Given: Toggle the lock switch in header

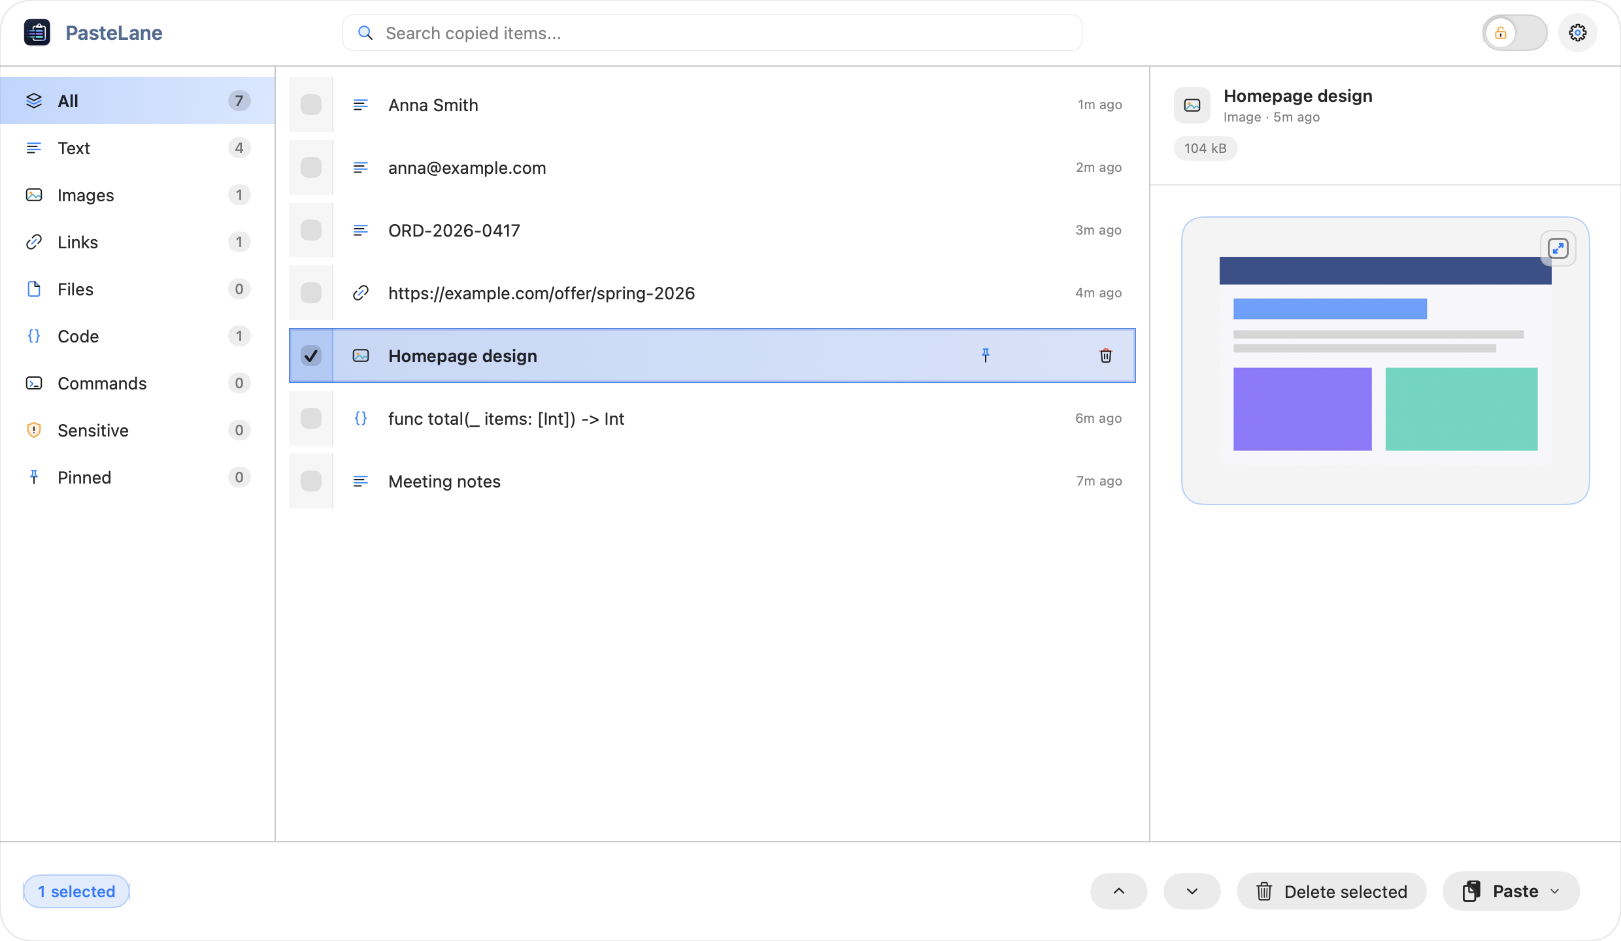Looking at the screenshot, I should pyautogui.click(x=1514, y=33).
